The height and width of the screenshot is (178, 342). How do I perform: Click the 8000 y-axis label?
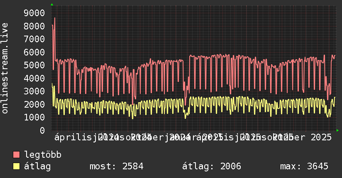(34, 26)
